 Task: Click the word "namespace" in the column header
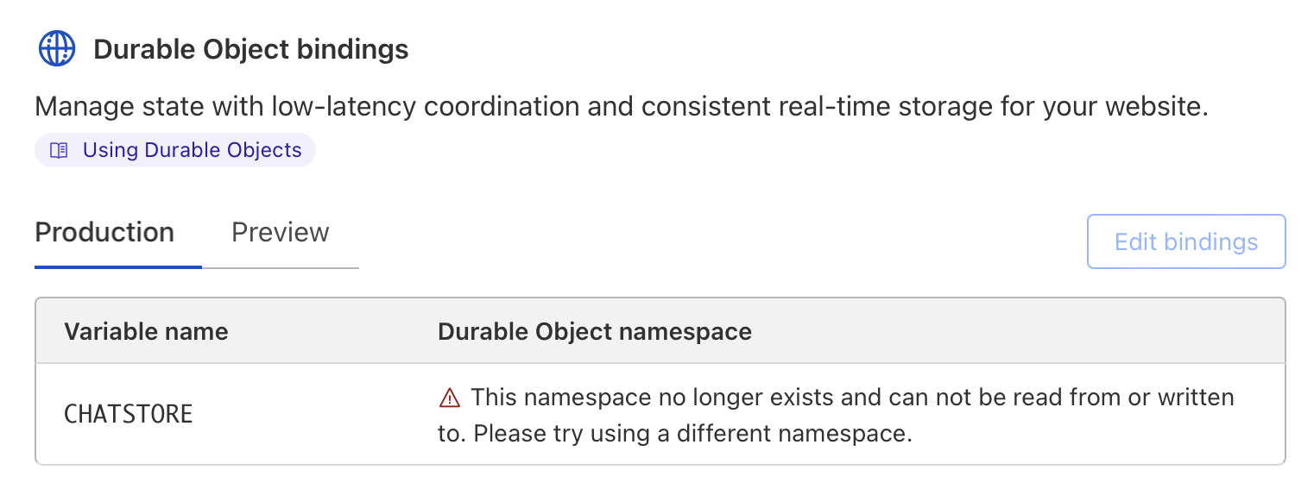click(x=692, y=332)
